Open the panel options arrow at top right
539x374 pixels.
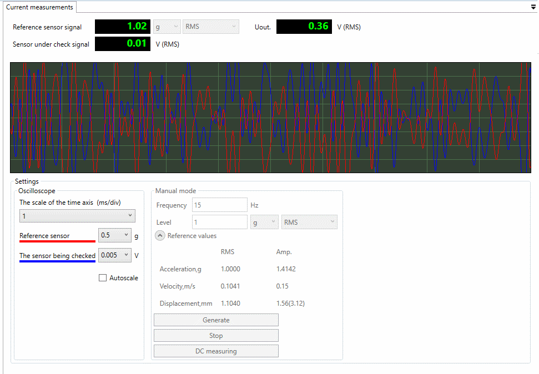click(533, 7)
